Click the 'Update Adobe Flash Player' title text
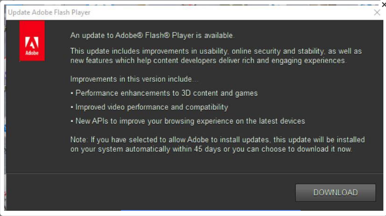386x216 pixels. (x=49, y=13)
